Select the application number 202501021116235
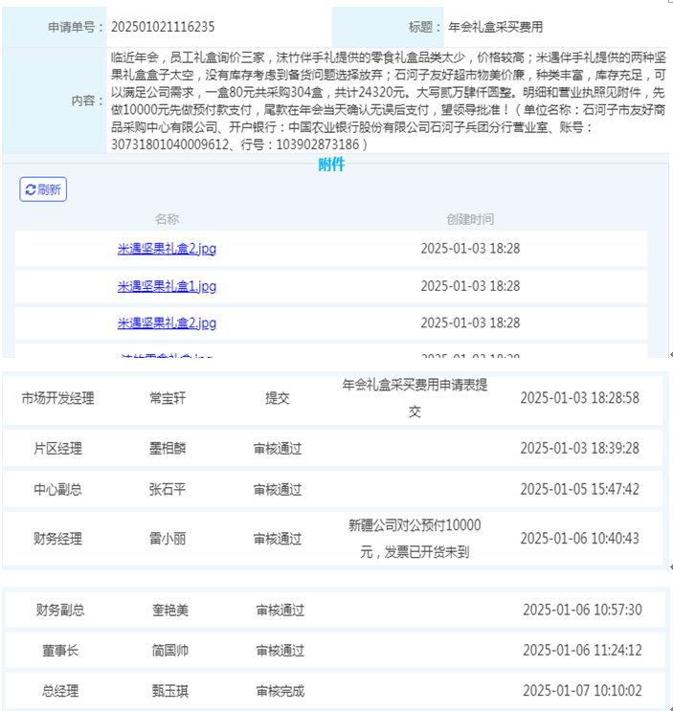 pos(163,28)
